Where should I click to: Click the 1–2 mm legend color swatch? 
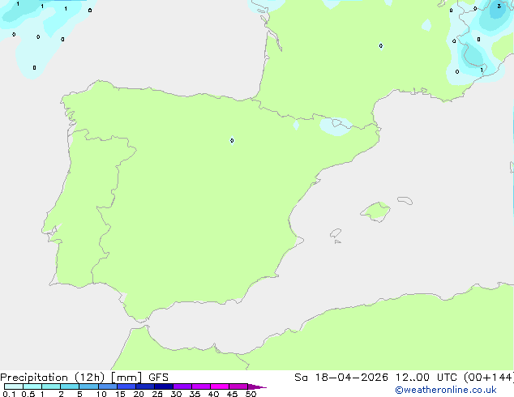pos(51,386)
